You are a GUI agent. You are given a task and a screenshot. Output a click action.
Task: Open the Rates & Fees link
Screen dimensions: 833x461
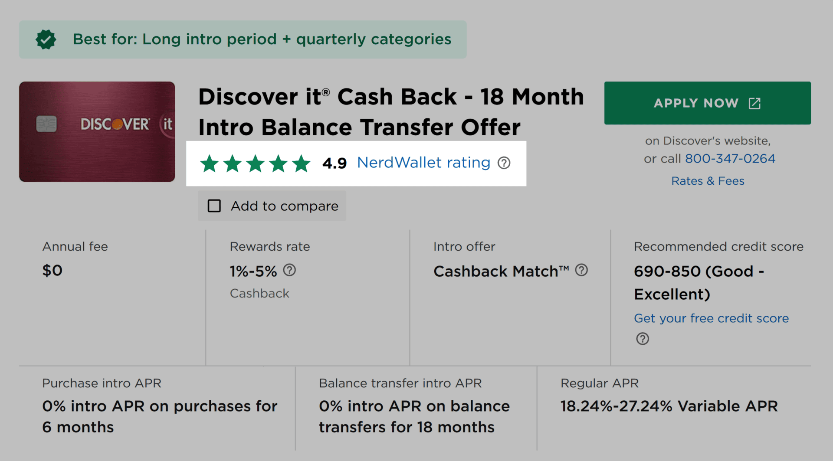(x=708, y=181)
